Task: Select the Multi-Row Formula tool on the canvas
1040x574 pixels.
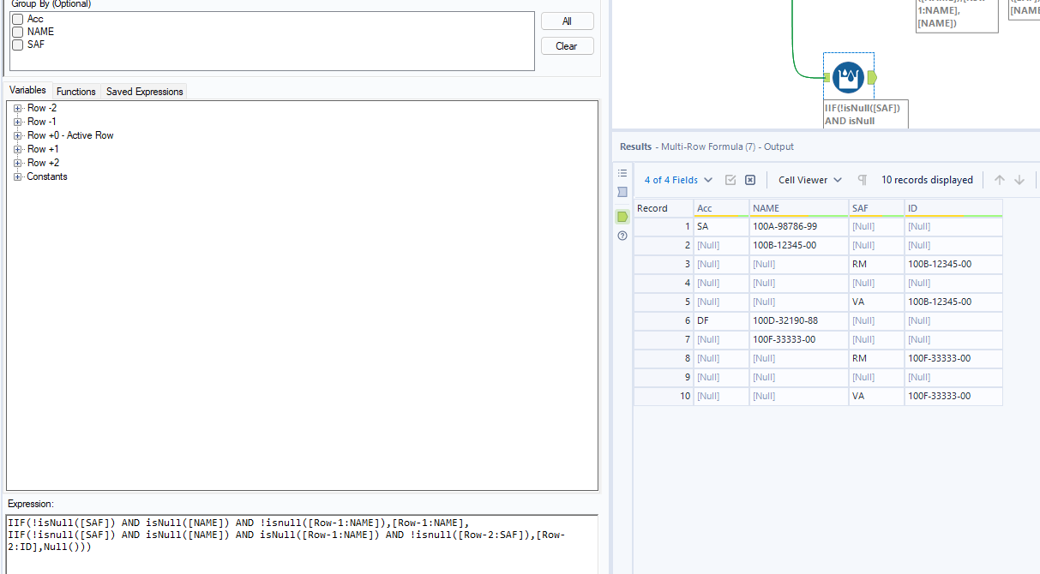Action: [848, 76]
